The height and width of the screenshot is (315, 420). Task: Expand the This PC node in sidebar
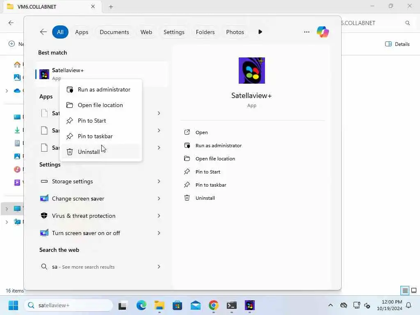pos(7,209)
